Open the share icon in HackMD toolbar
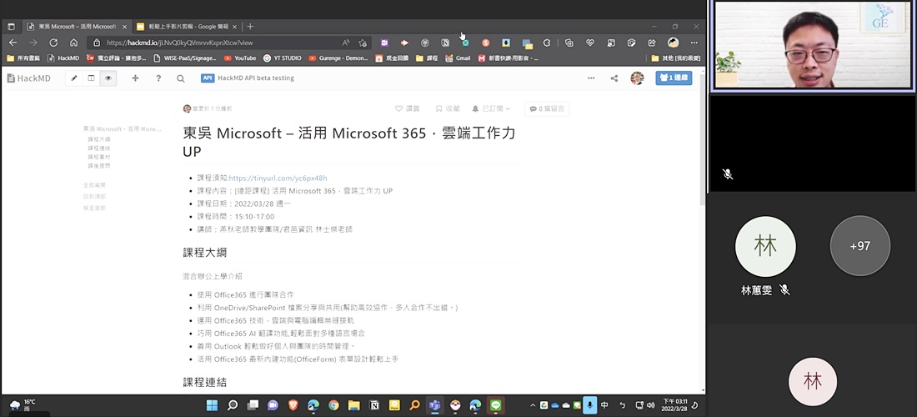The height and width of the screenshot is (417, 917). pyautogui.click(x=614, y=78)
